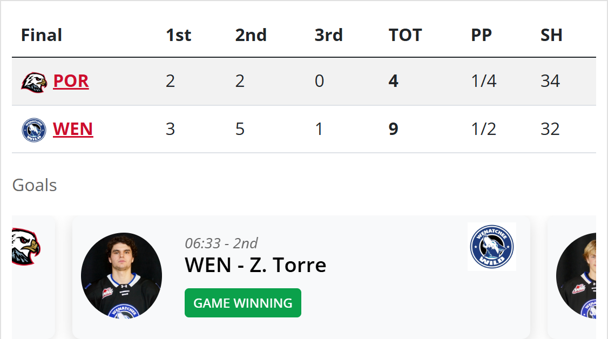
Task: Open Z. Torre's player headshot photo
Action: (121, 275)
